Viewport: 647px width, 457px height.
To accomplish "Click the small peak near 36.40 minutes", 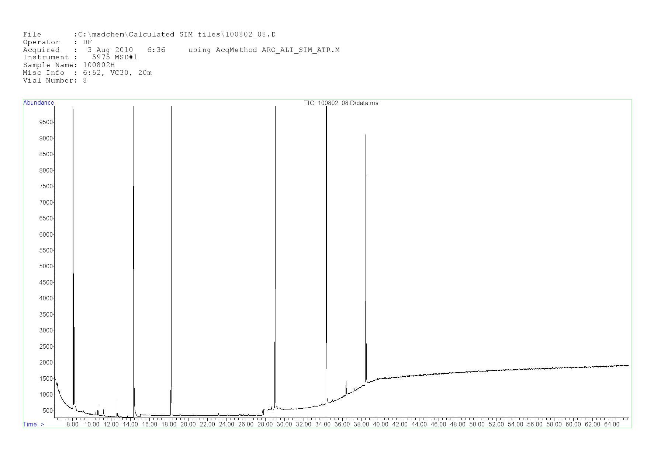I will 346,382.
